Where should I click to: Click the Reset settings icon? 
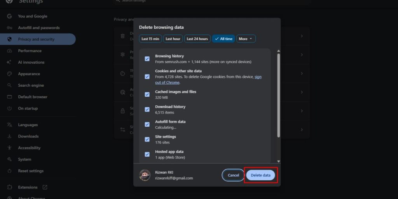tap(9, 171)
